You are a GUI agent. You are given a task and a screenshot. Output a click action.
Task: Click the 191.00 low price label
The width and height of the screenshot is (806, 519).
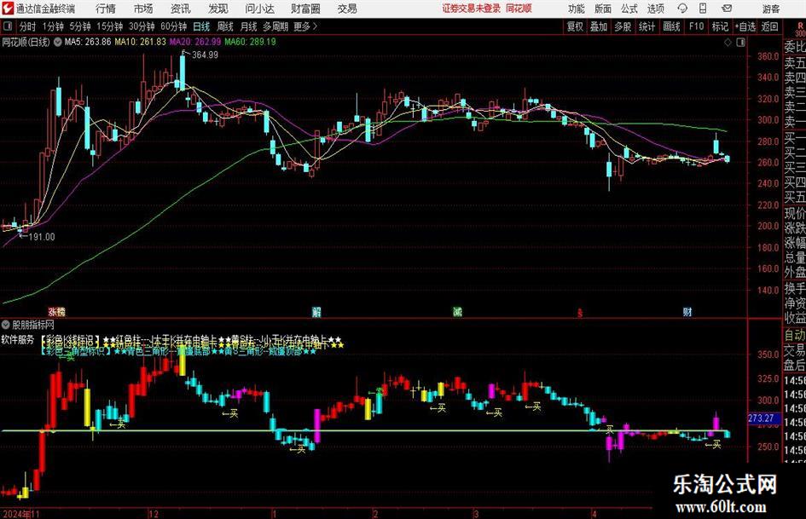point(42,237)
